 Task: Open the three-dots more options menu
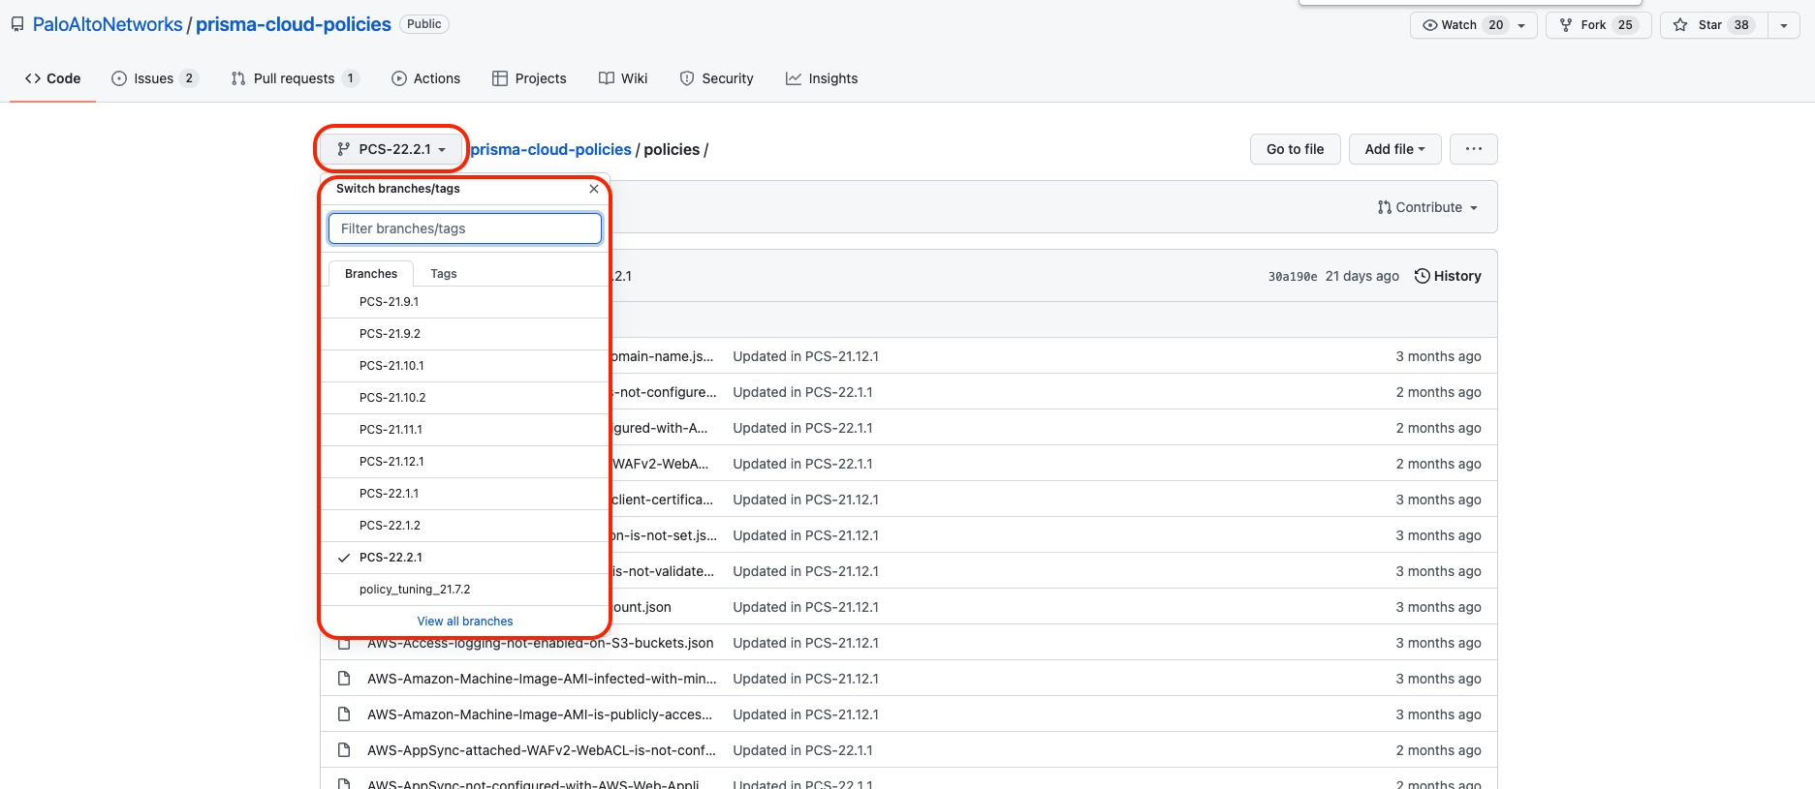pos(1473,149)
